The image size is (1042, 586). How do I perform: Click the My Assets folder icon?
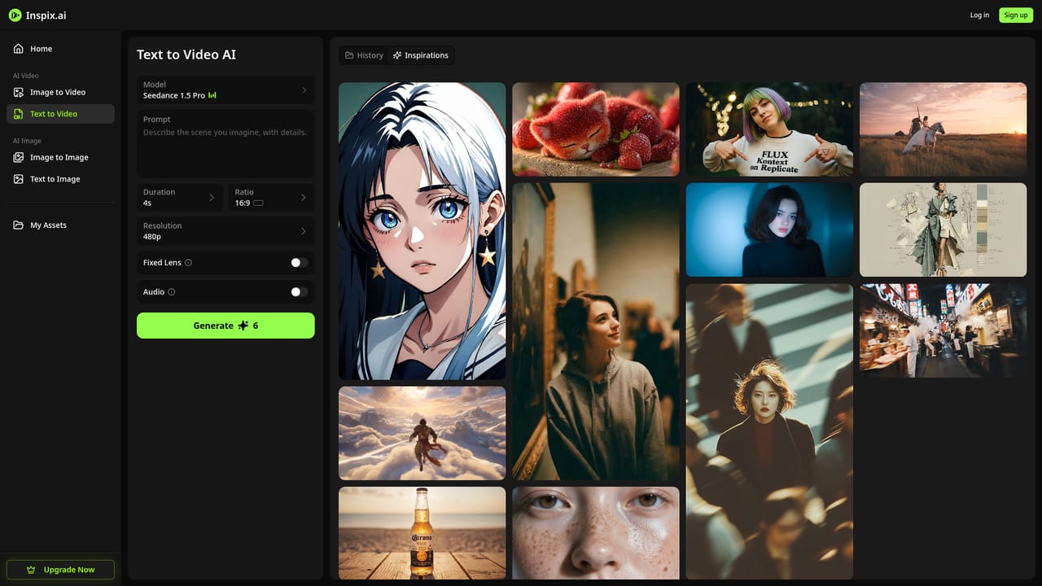pyautogui.click(x=19, y=225)
